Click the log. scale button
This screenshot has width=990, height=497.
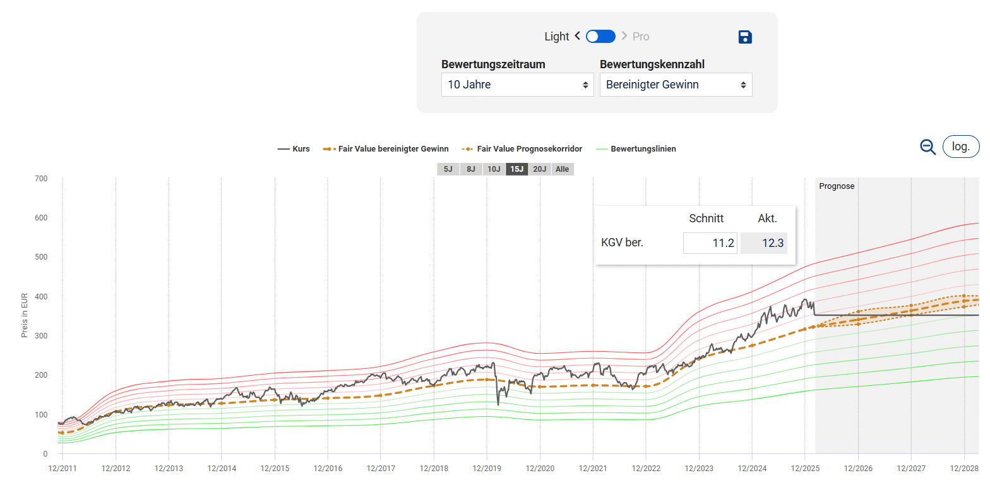point(960,147)
